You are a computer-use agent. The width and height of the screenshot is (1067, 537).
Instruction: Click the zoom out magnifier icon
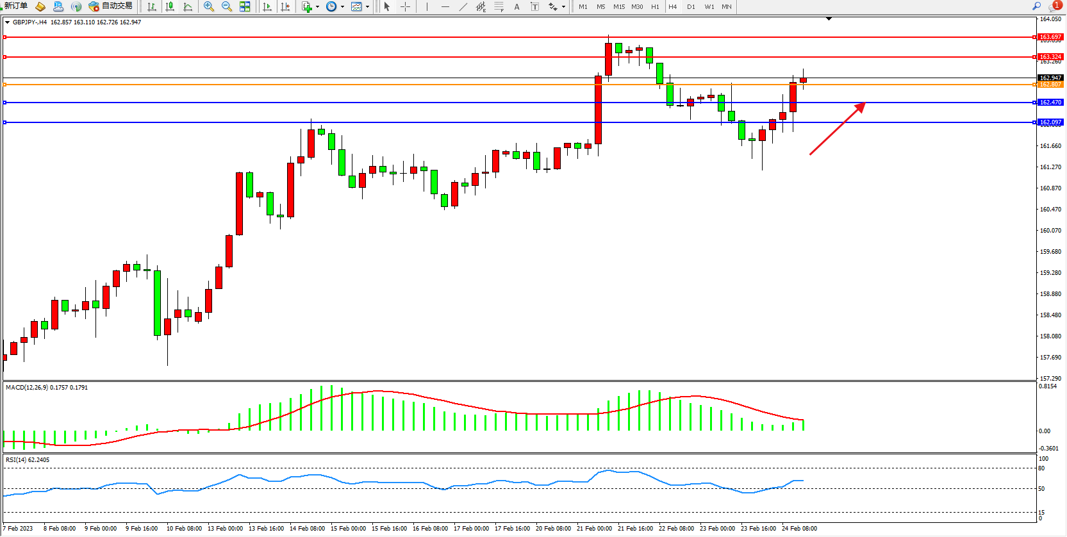226,6
